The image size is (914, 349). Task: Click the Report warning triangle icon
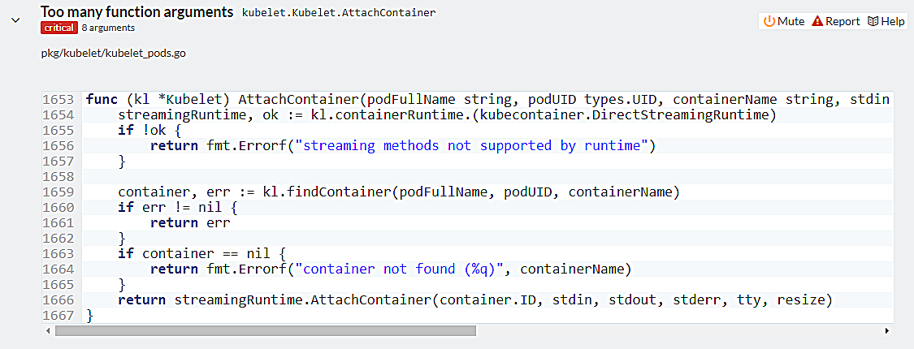tap(817, 21)
